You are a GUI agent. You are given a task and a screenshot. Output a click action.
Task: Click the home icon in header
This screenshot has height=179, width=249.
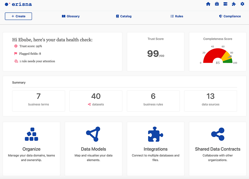[x=208, y=4]
